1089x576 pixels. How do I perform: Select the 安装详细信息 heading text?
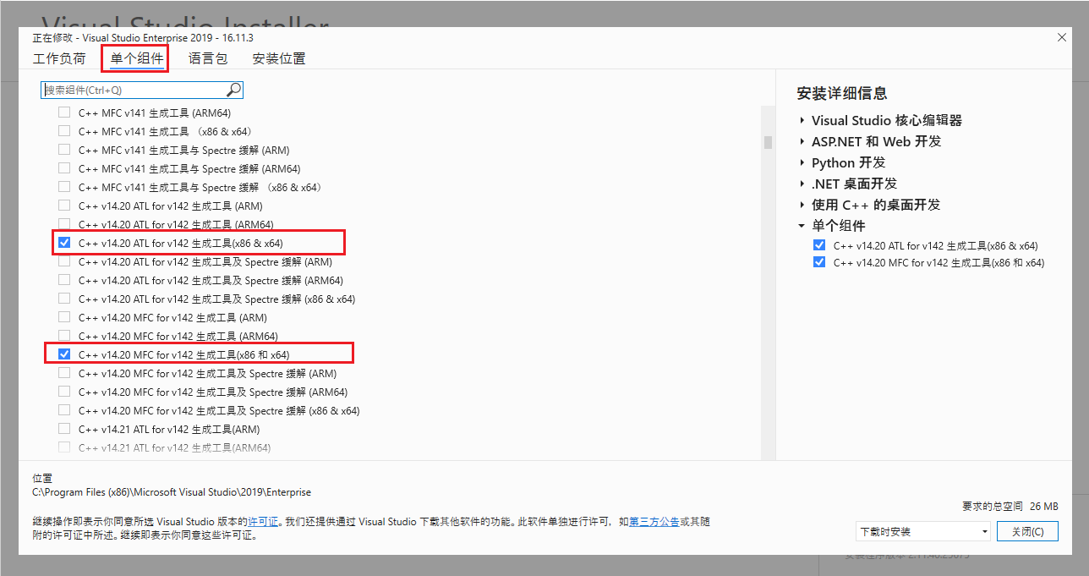pos(841,93)
